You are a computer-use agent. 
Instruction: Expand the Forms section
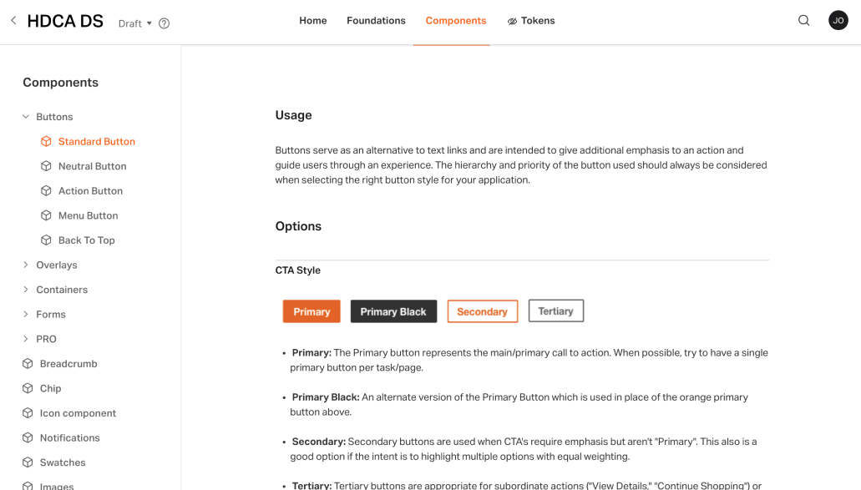coord(26,315)
